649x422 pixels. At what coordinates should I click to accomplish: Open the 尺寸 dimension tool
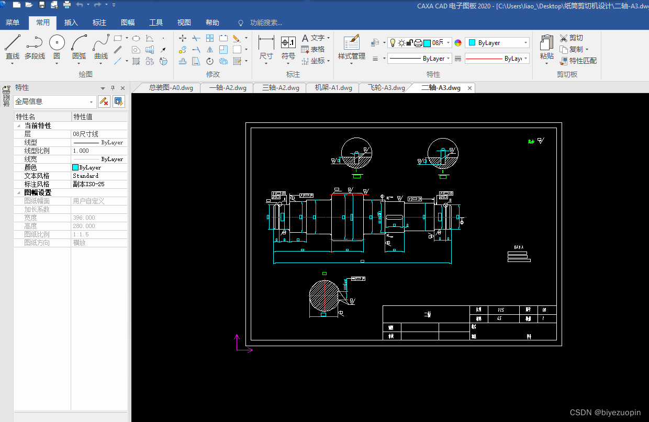point(266,47)
